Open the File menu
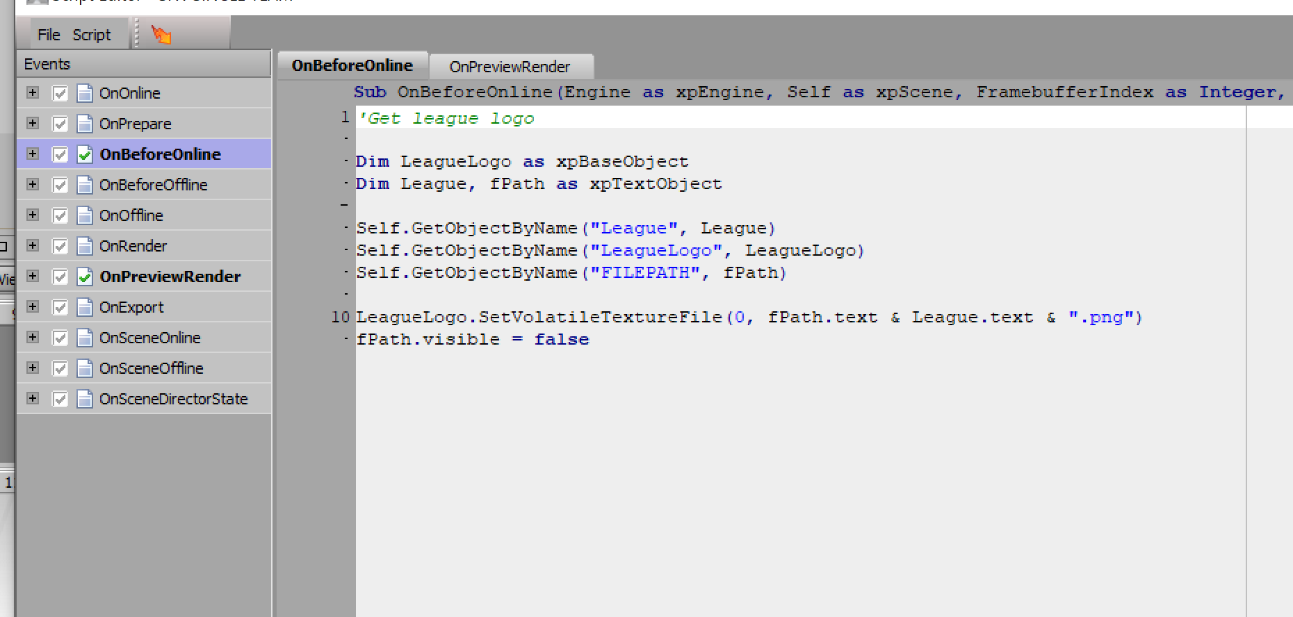This screenshot has height=617, width=1293. coord(49,35)
